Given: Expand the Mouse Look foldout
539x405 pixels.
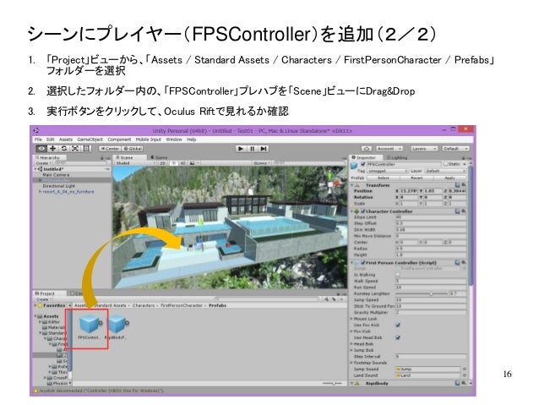Looking at the screenshot, I should (x=351, y=319).
